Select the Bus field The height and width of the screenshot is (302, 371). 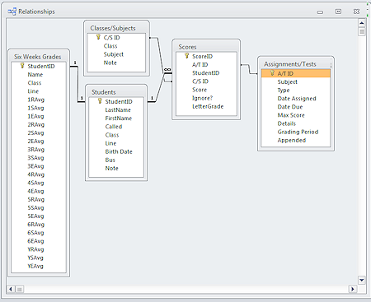coord(110,160)
